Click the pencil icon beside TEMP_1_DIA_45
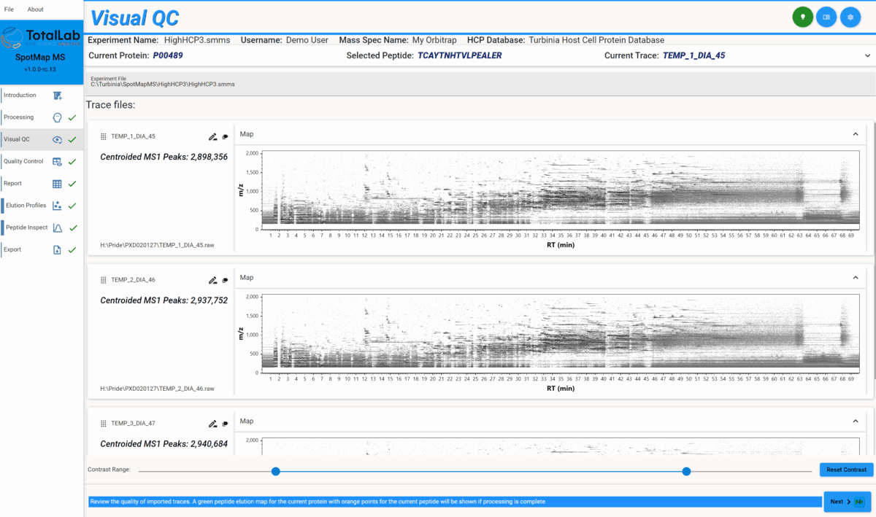Screen dimensions: 876x517 click(212, 136)
